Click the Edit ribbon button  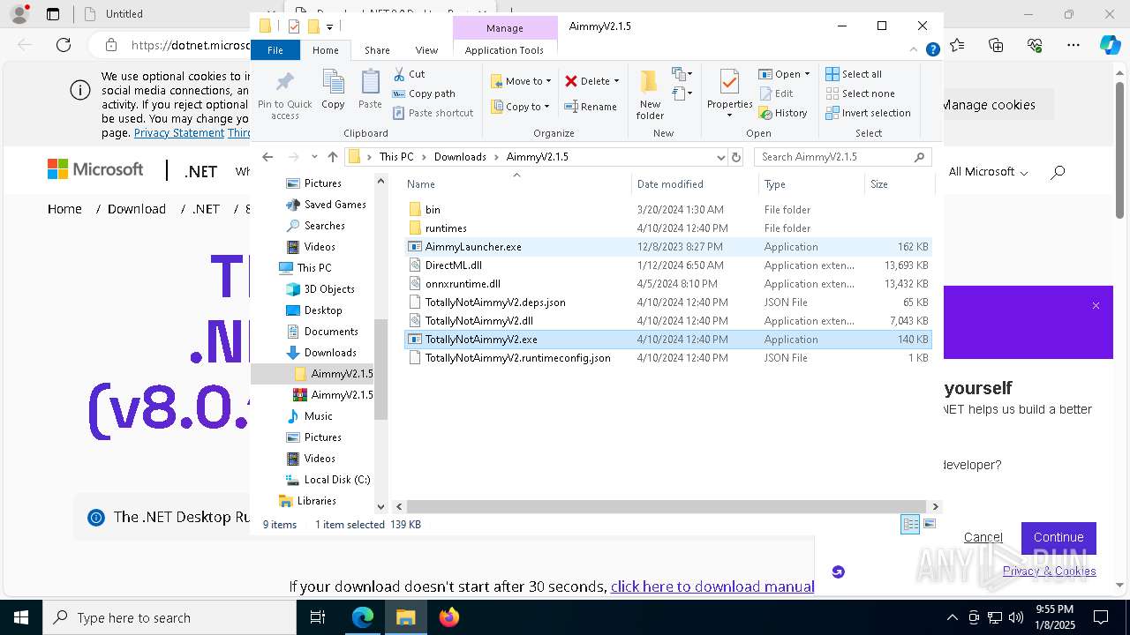pos(776,93)
